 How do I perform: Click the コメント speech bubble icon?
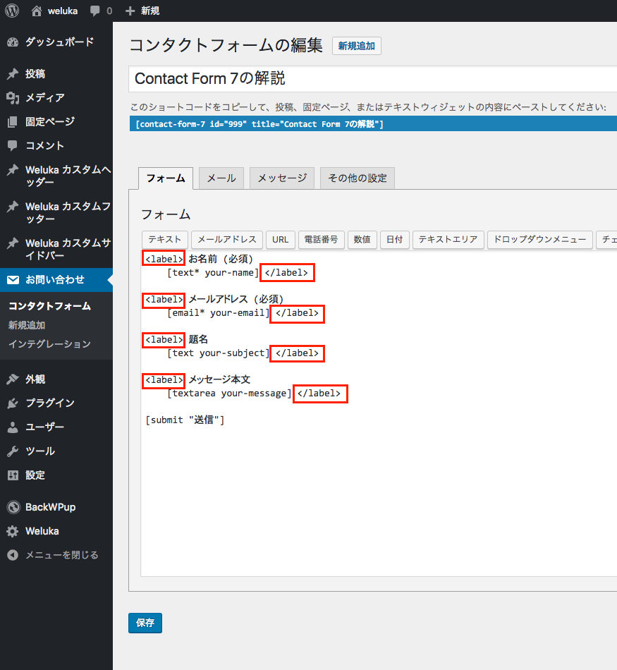coord(13,146)
